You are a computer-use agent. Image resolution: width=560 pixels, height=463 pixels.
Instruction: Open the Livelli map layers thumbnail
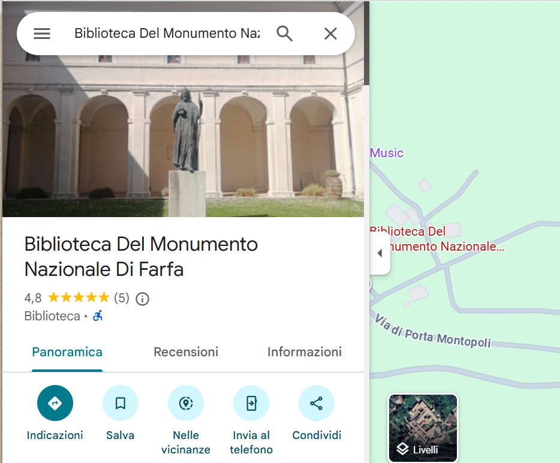click(x=423, y=428)
